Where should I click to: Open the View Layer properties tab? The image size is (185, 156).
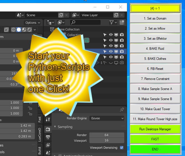click(x=48, y=145)
